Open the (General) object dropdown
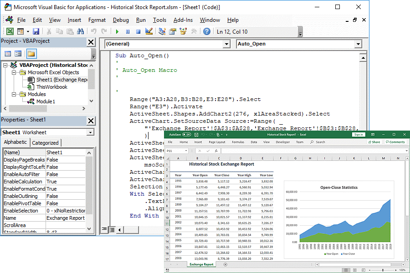Screen dimensions: 410x273 (226, 44)
